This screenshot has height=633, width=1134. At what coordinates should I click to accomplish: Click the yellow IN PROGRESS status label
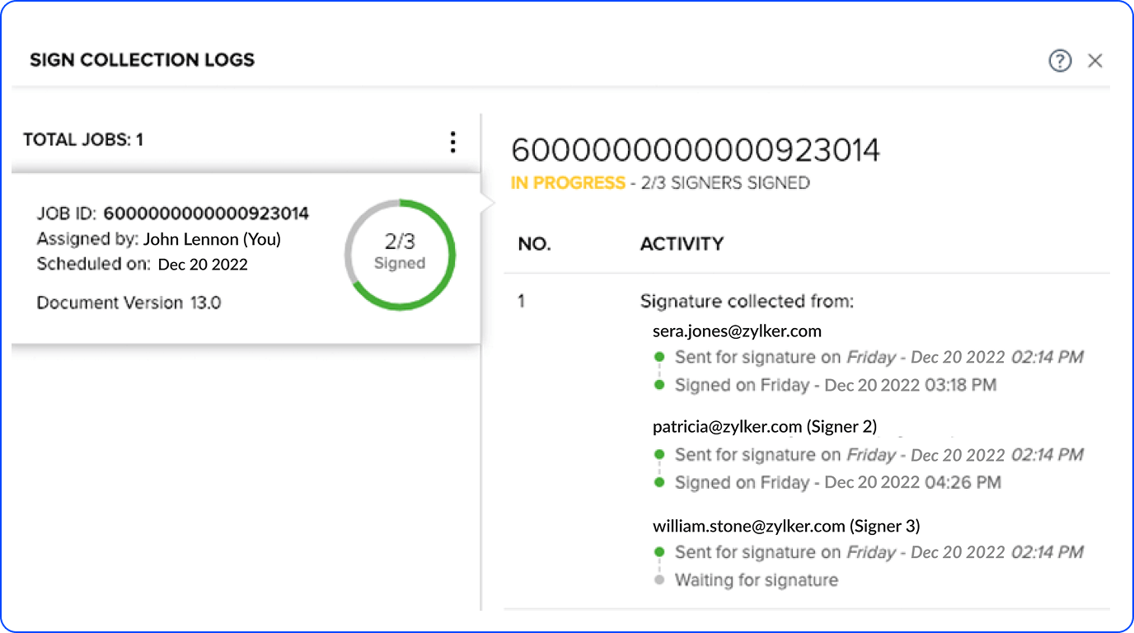pos(568,183)
